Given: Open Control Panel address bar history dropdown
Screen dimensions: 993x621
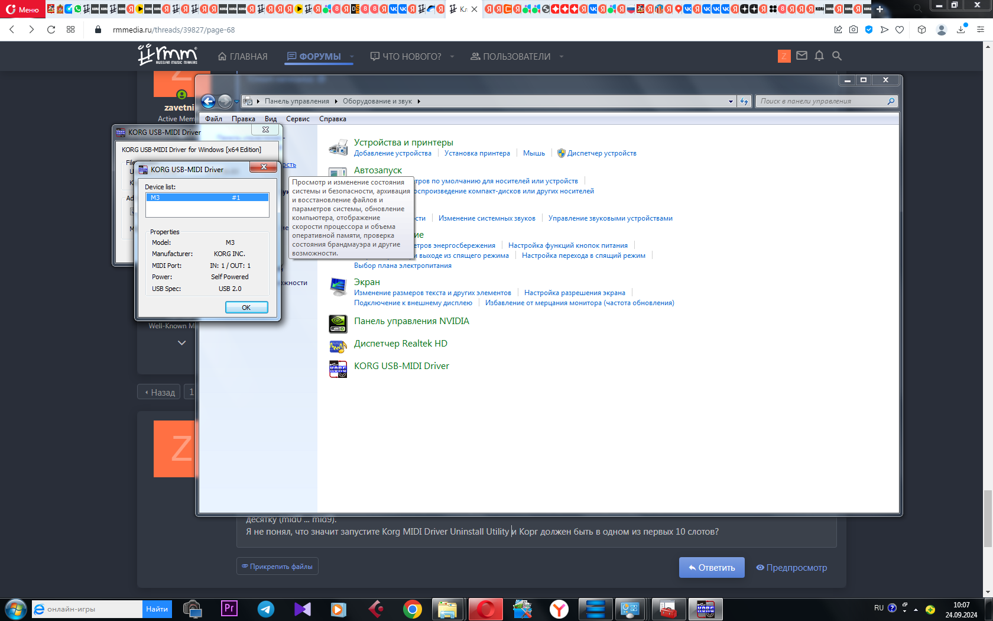Looking at the screenshot, I should point(731,101).
